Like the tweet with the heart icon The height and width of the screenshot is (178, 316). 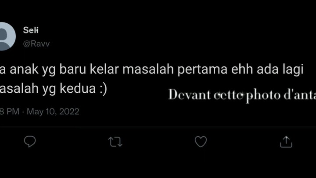(201, 142)
